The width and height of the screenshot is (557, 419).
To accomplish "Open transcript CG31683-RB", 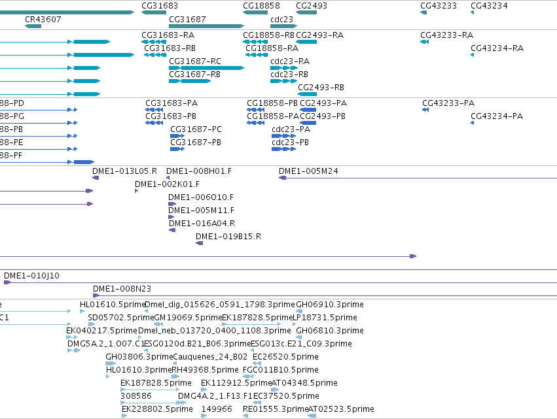I will (x=170, y=48).
